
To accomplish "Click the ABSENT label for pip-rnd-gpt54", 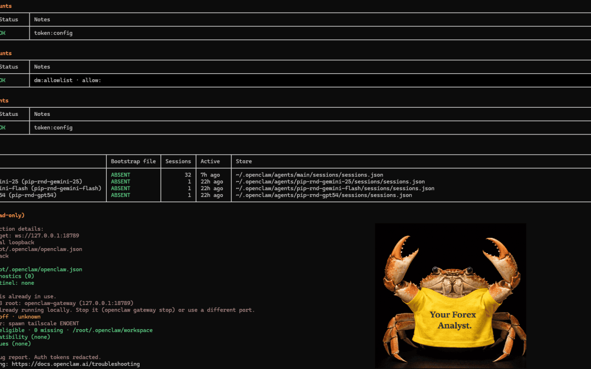I will 120,195.
